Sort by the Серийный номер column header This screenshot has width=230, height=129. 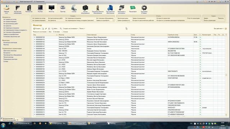180,35
